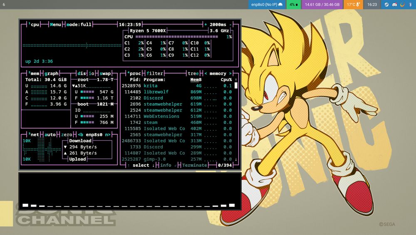Select the WebExtensions process row
The image size is (416, 235).
pyautogui.click(x=177, y=116)
